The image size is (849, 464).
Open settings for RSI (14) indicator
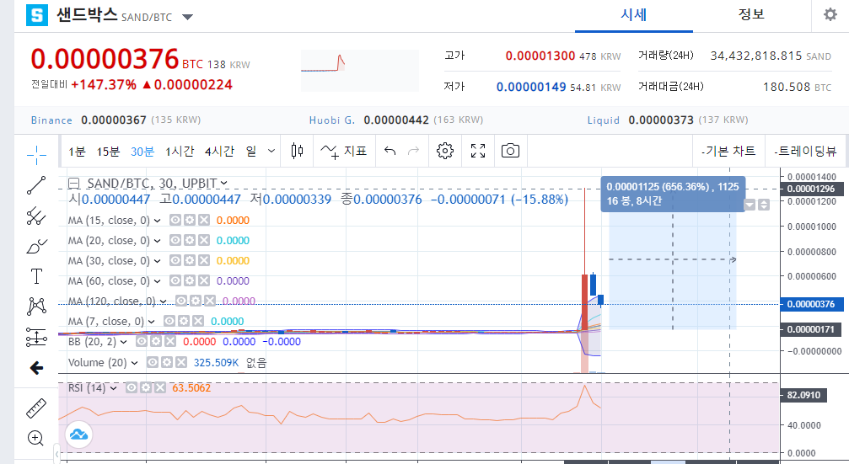[146, 387]
